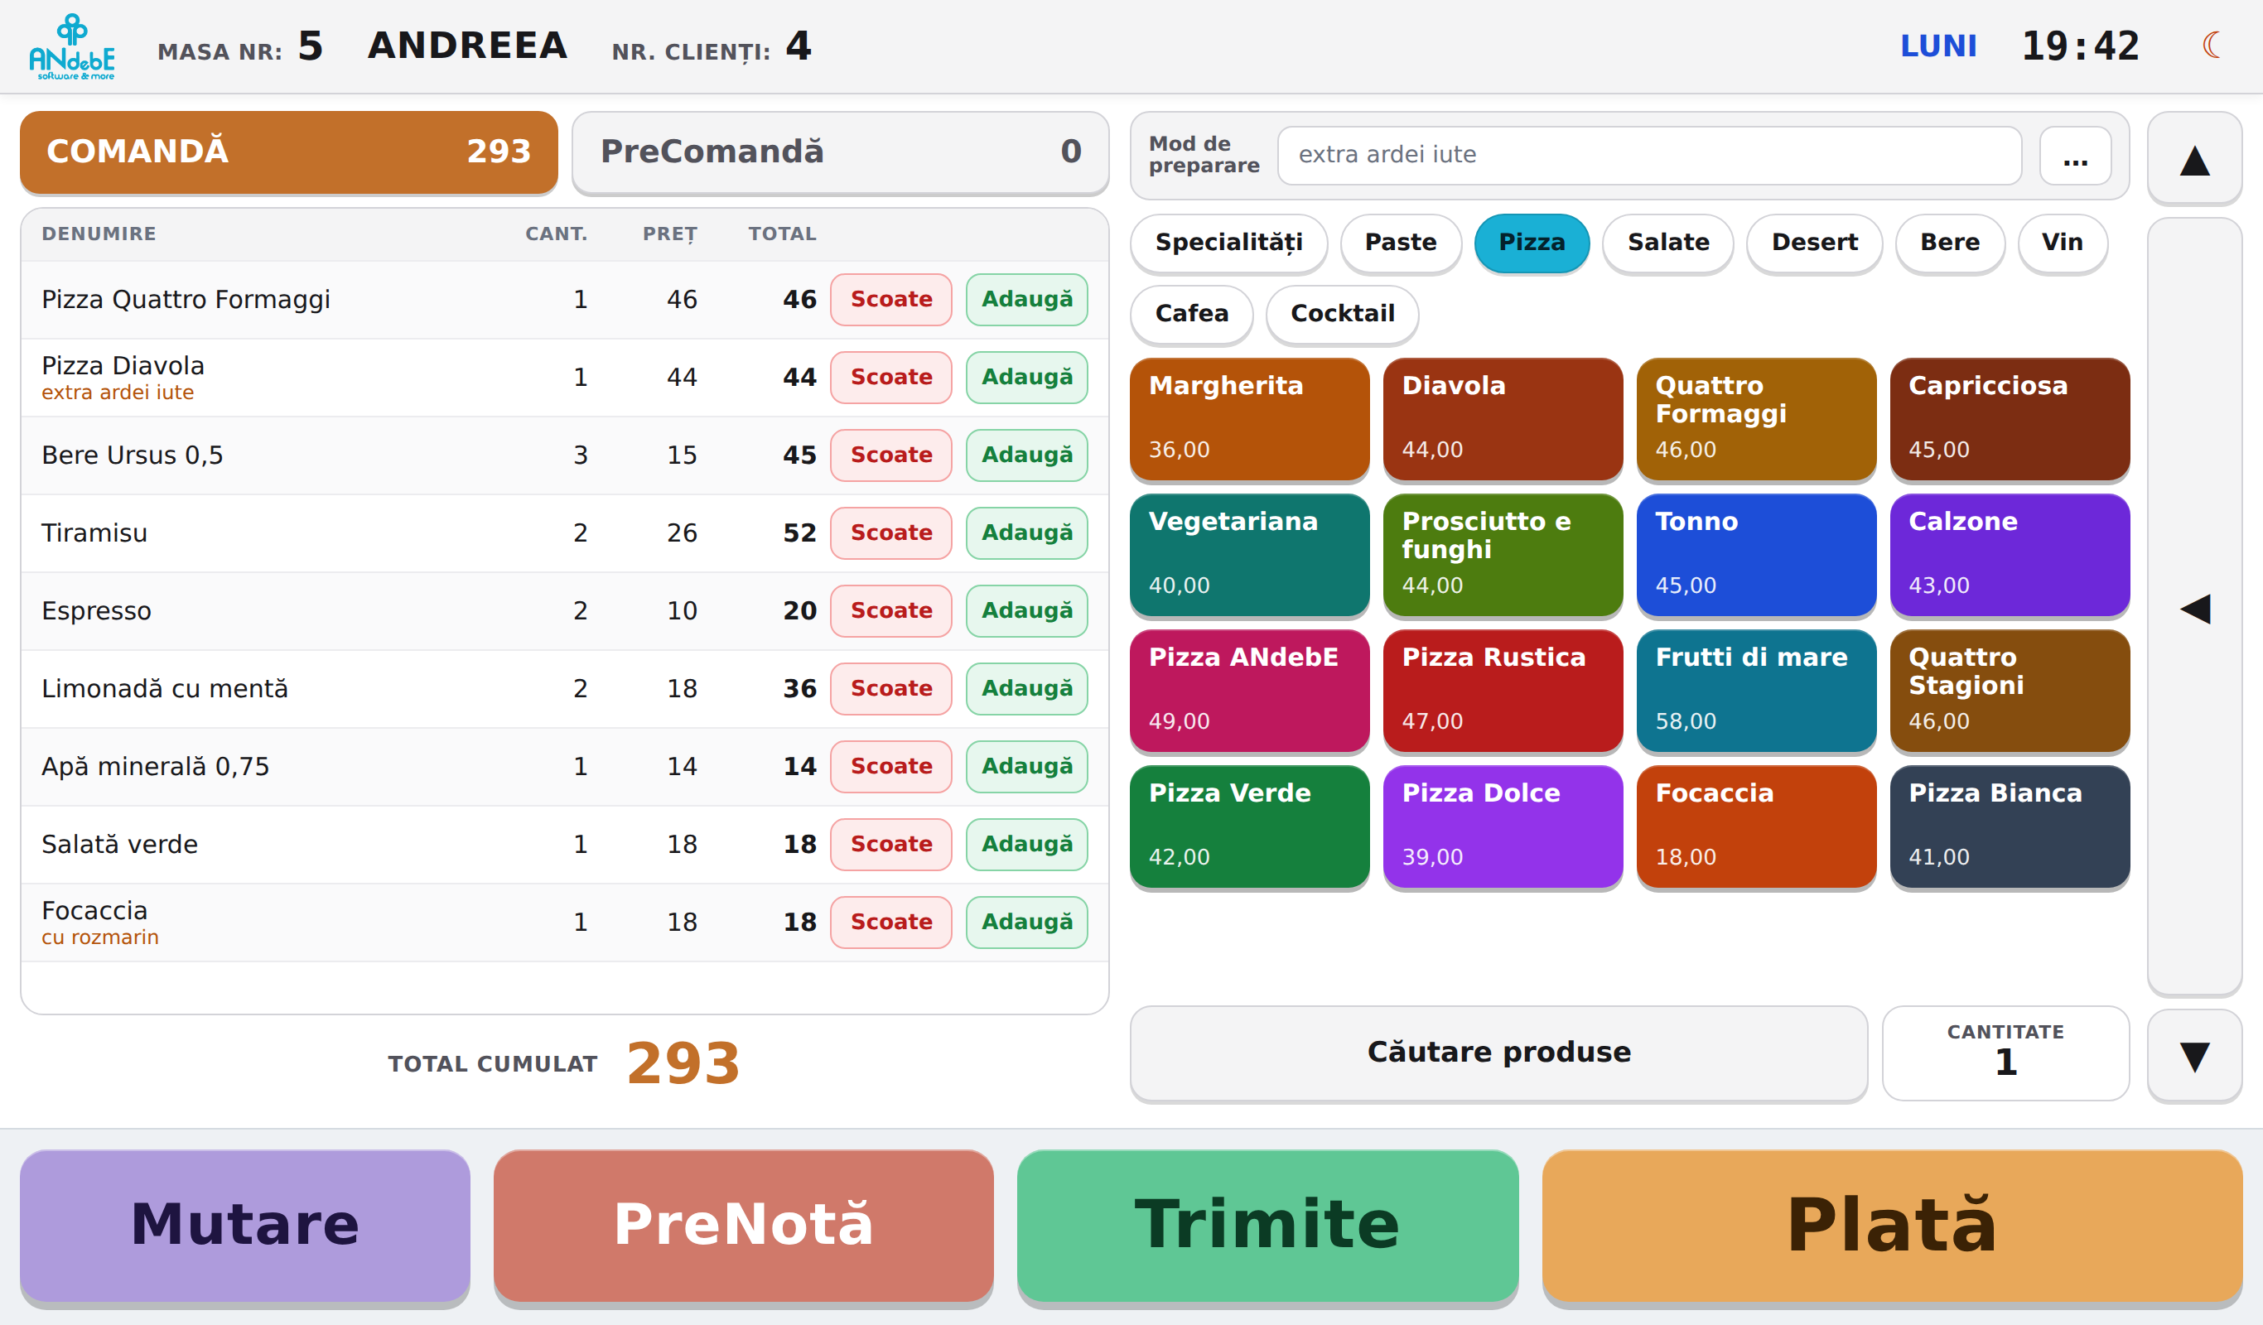Select the Pizza Dolce tile
The image size is (2263, 1325).
(x=1503, y=826)
